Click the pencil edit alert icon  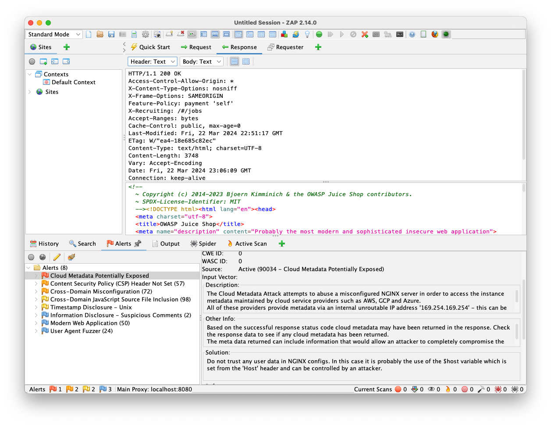point(57,257)
